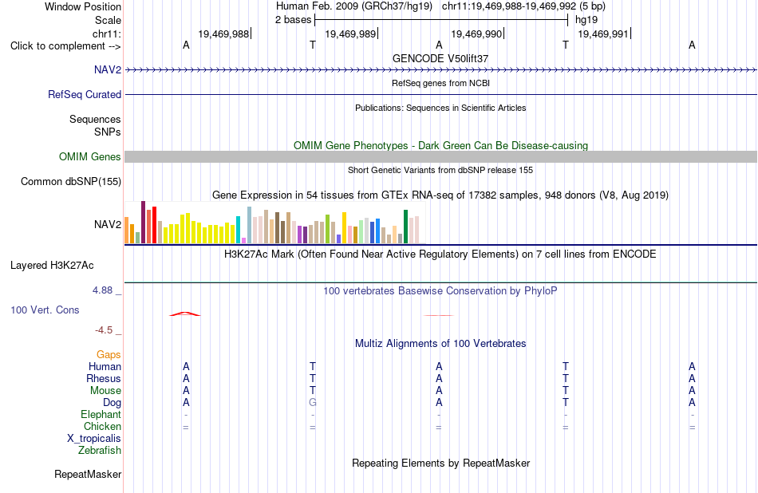Click the -4.5 lower scale value
Screen dimensions: 758x493
coord(104,330)
